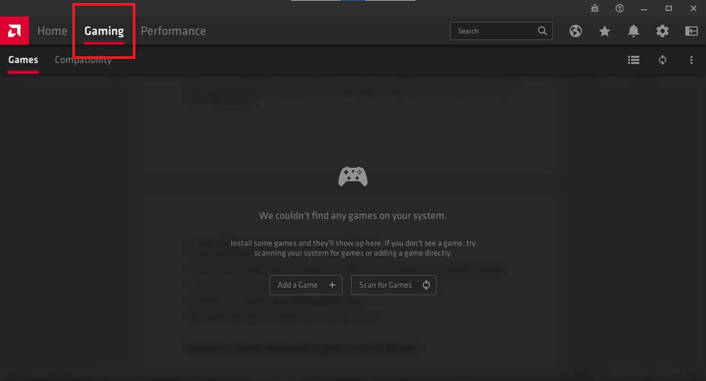The image size is (706, 381).
Task: Select the Gaming tab
Action: click(104, 31)
